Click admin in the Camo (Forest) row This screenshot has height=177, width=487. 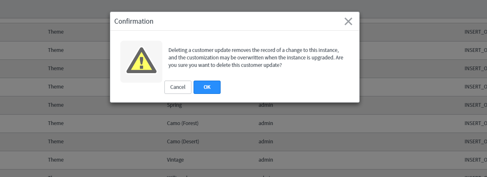click(x=266, y=123)
